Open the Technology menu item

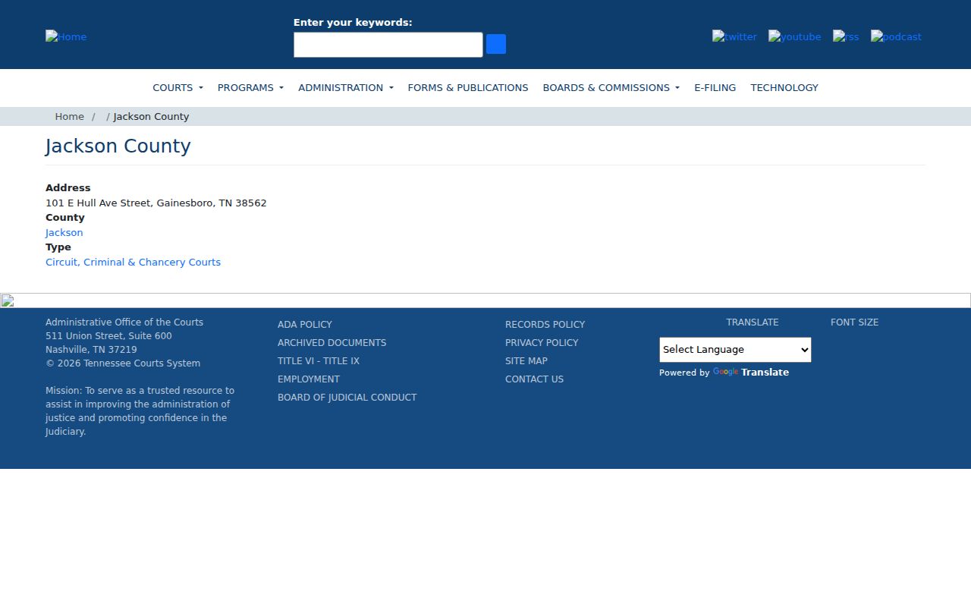[x=784, y=88]
